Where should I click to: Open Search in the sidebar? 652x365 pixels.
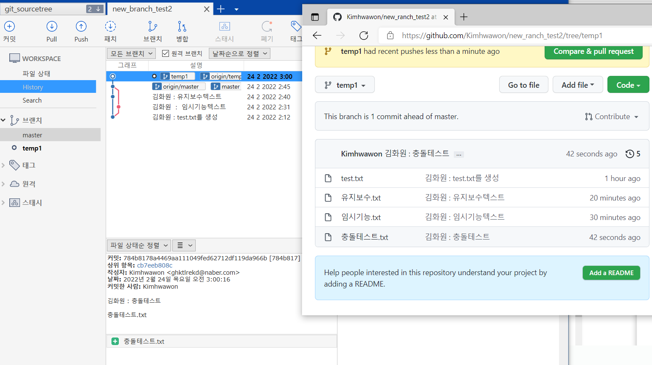[32, 100]
